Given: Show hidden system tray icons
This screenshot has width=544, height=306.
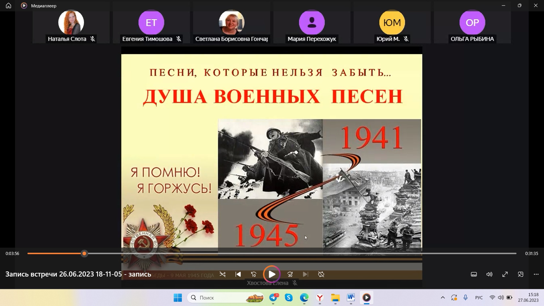Looking at the screenshot, I should pos(443,298).
